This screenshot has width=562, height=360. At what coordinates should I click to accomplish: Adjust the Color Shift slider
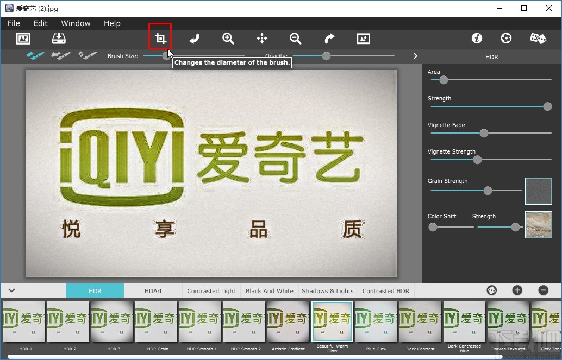451,227
